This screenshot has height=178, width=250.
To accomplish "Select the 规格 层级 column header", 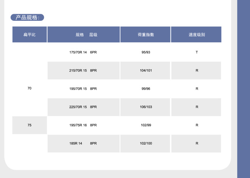I will pyautogui.click(x=84, y=34).
